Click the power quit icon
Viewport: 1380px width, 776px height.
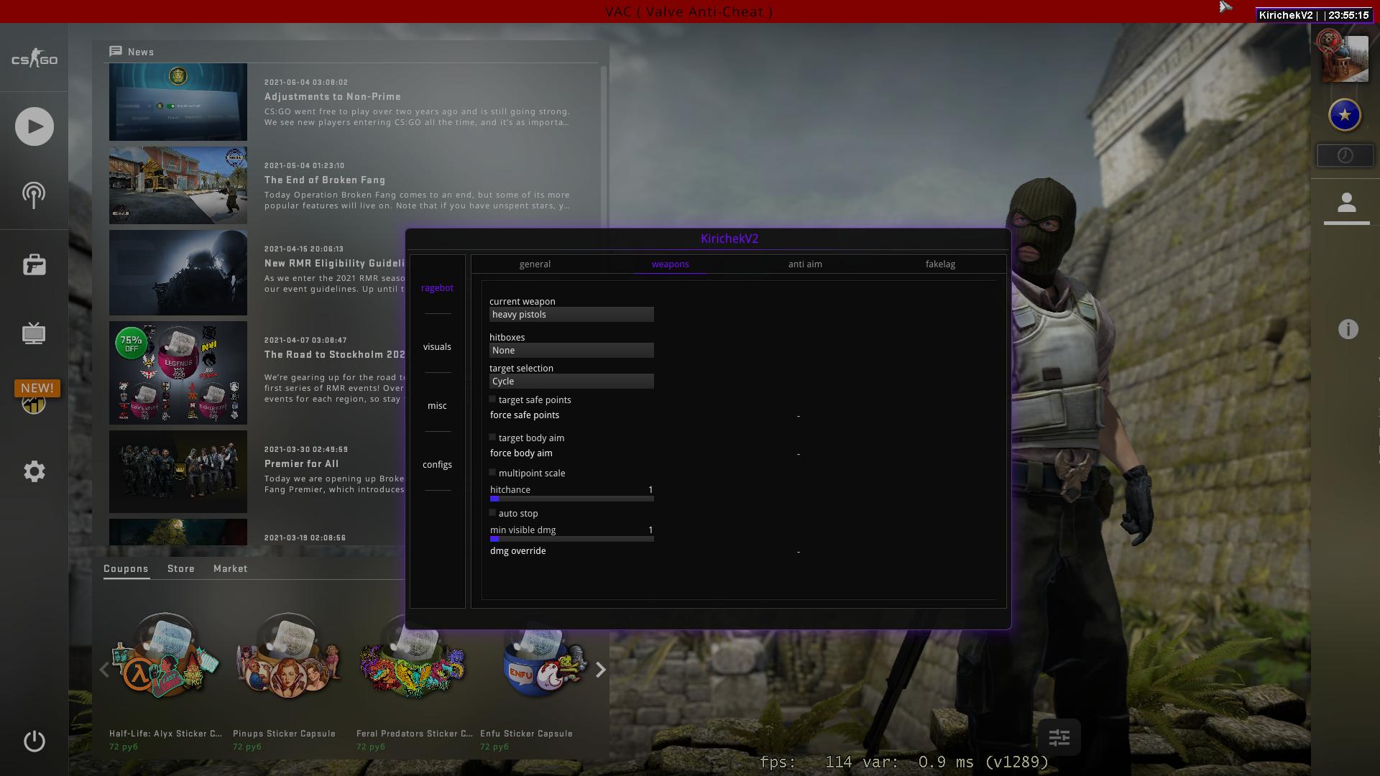pos(34,741)
